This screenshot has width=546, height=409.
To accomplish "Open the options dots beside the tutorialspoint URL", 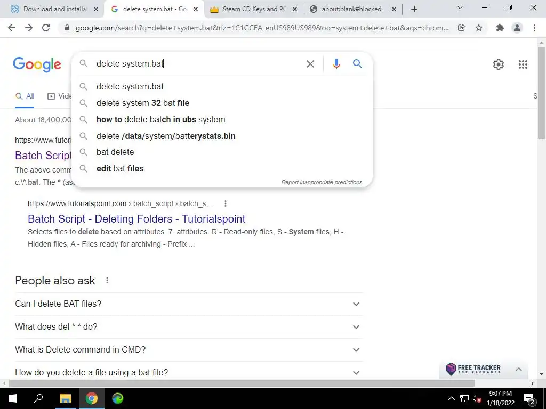I will click(x=226, y=203).
